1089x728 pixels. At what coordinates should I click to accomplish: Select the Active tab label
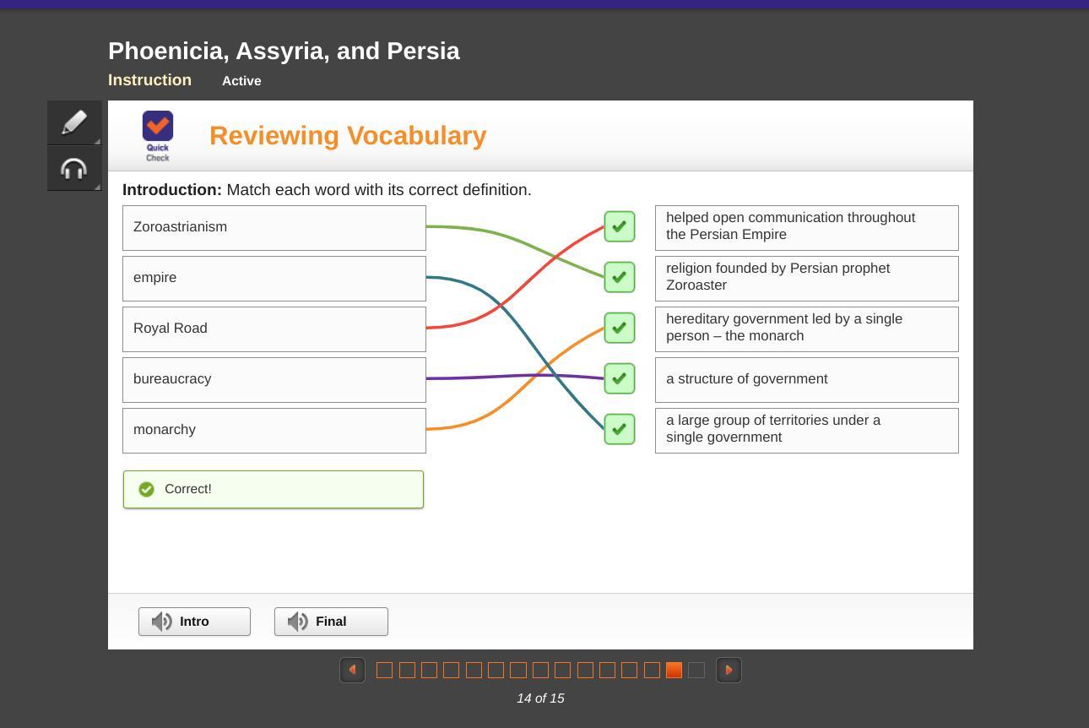tap(241, 81)
